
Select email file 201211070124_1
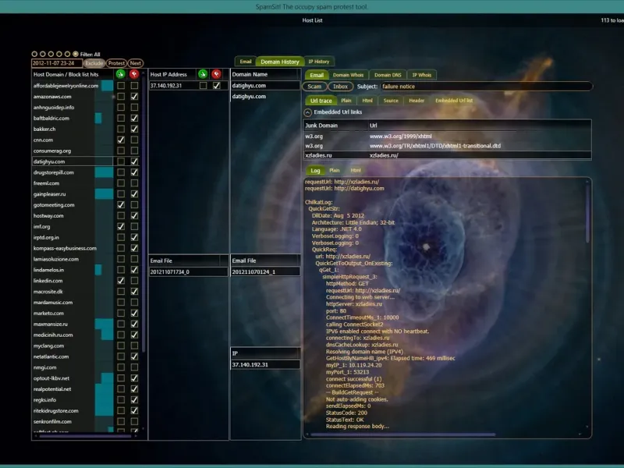[265, 271]
